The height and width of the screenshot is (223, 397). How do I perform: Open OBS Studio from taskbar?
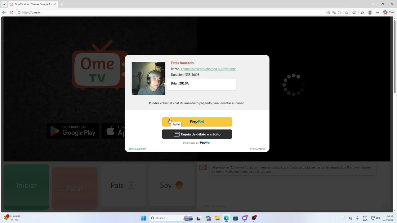coord(254,218)
